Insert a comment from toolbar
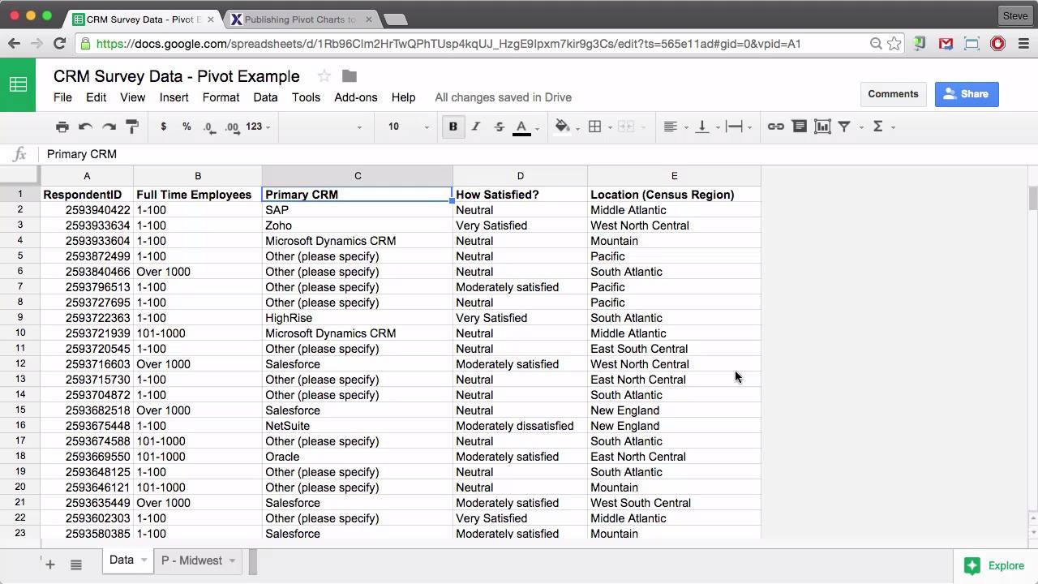 pos(799,127)
